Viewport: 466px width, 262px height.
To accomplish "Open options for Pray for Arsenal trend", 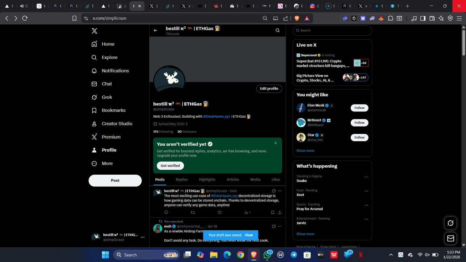I will [366, 205].
